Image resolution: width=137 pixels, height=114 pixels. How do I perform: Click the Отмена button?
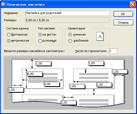point(123,23)
